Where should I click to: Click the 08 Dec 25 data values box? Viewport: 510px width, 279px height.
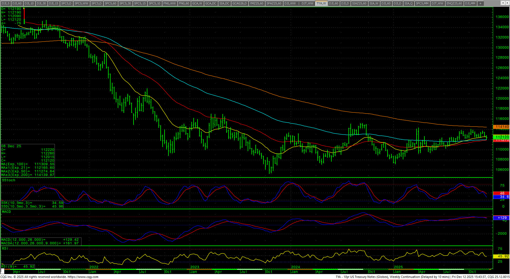(28, 161)
